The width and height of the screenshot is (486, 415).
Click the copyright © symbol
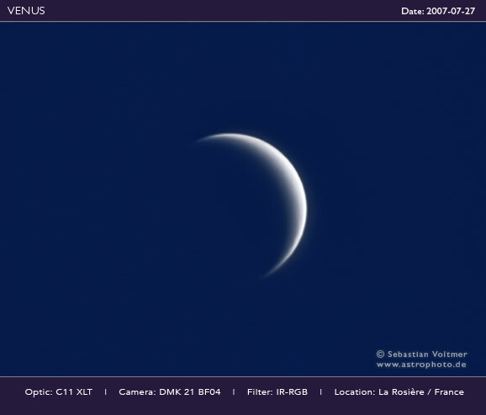(380, 354)
